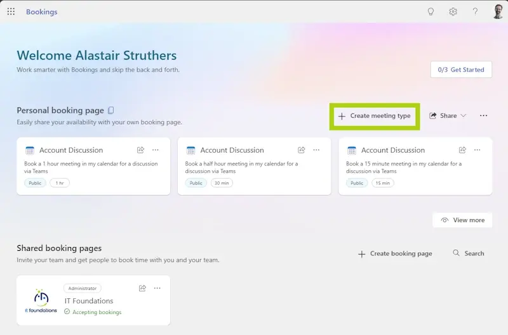
Task: Open the help question mark
Action: pos(475,12)
